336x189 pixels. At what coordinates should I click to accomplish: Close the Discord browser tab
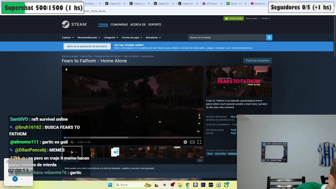[221, 4]
